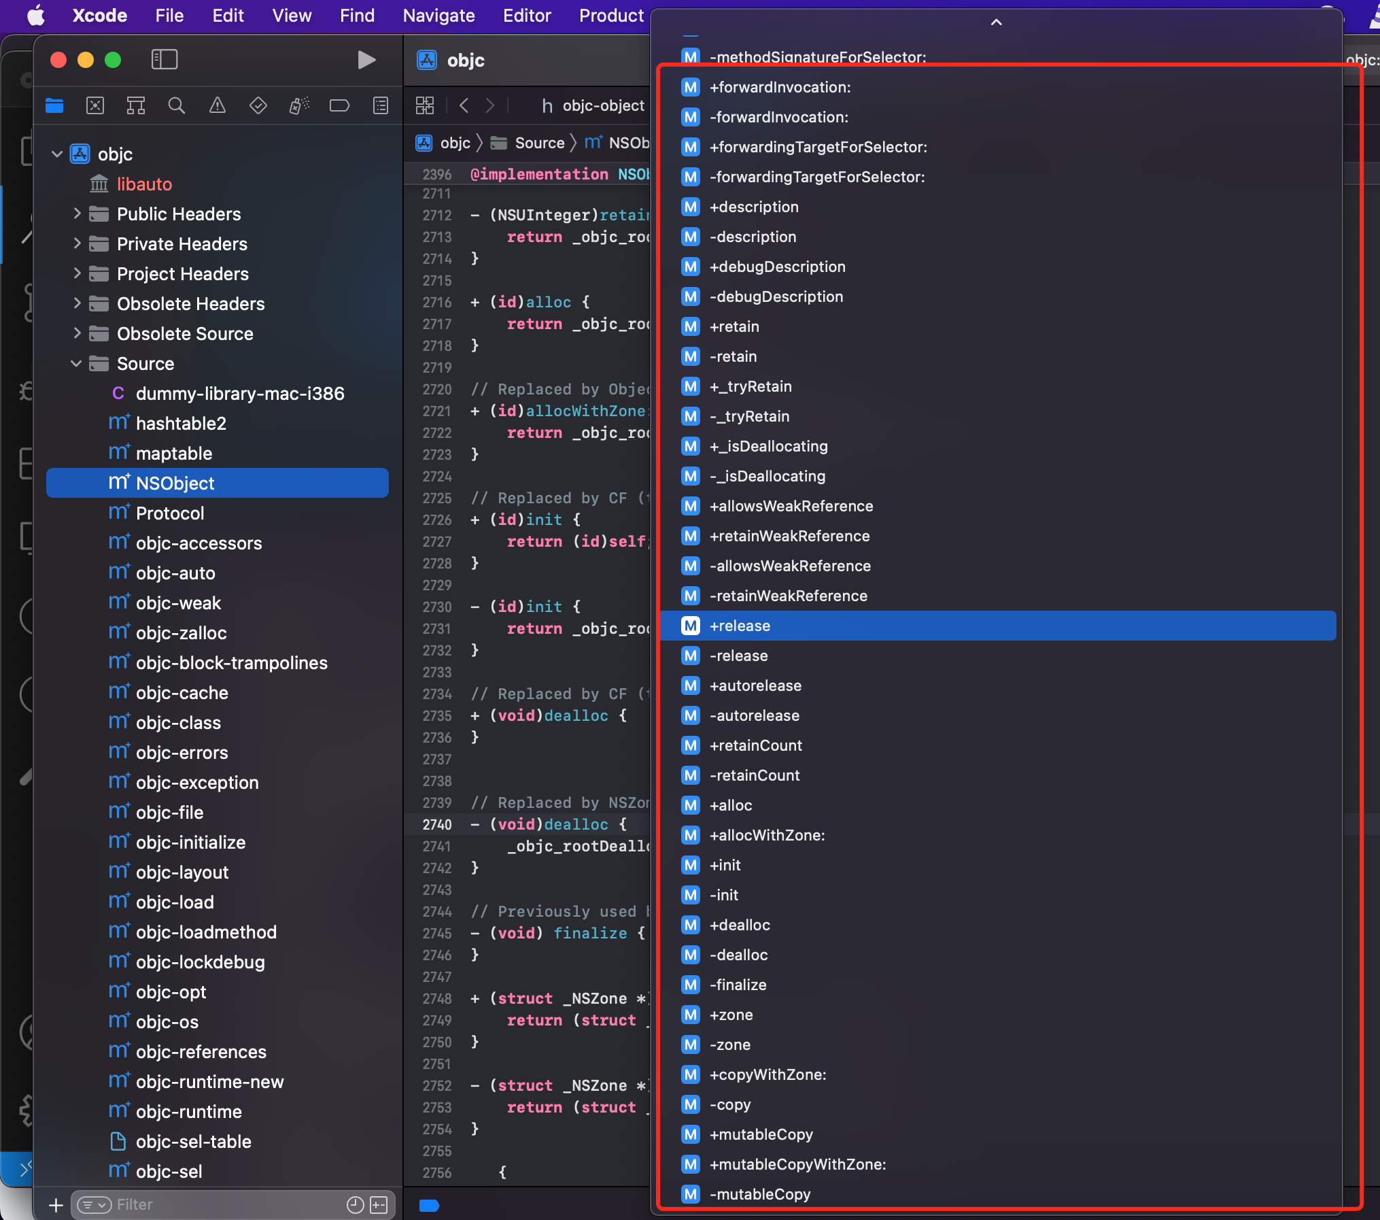Open the issue navigator warning icon
1380x1220 pixels.
tap(218, 105)
